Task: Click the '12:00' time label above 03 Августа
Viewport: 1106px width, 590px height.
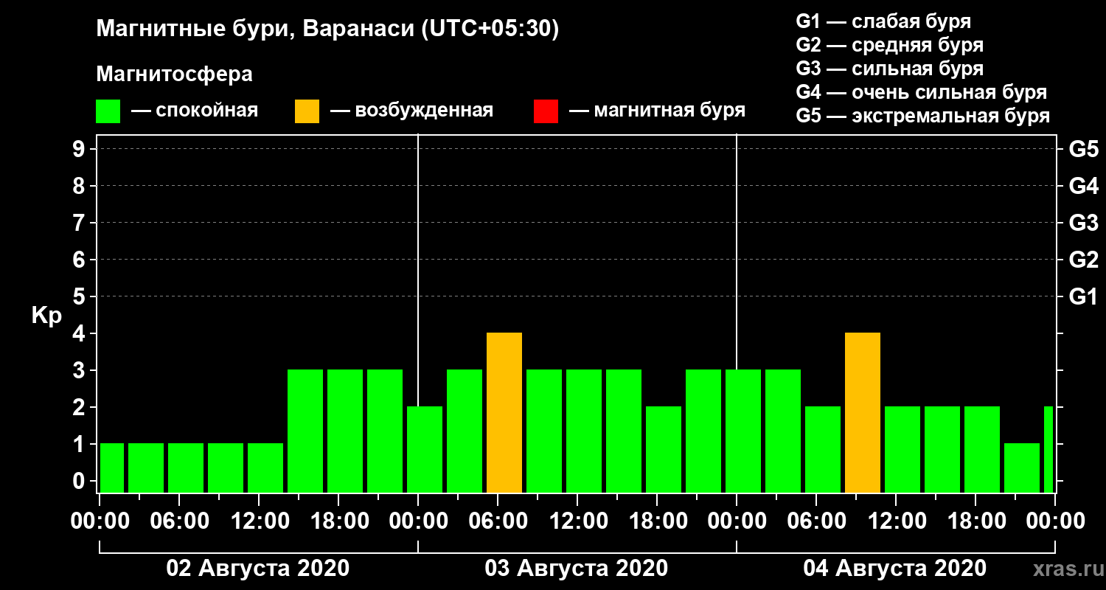Action: click(577, 521)
